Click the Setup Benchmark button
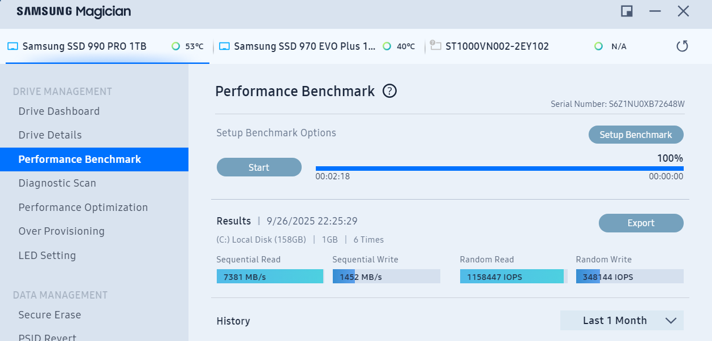This screenshot has width=712, height=341. [x=636, y=135]
